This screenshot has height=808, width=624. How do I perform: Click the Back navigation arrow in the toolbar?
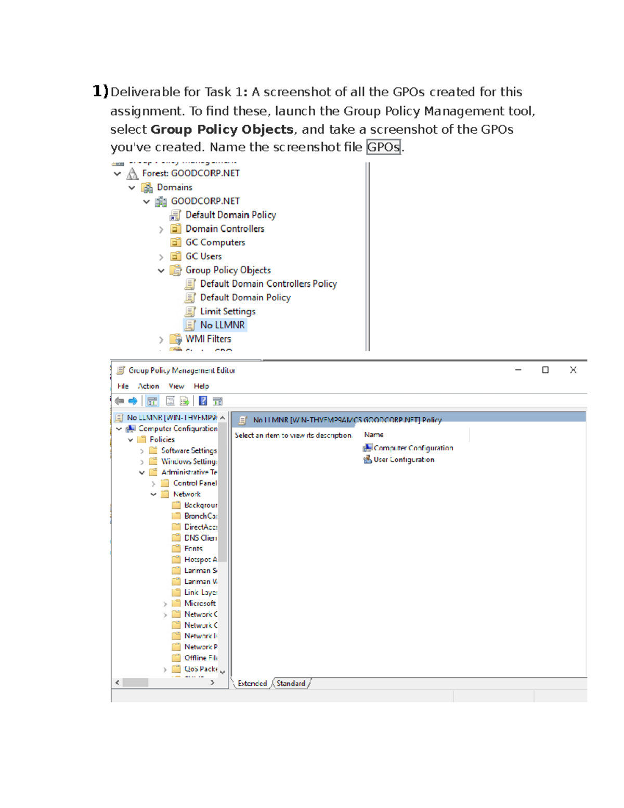(120, 401)
